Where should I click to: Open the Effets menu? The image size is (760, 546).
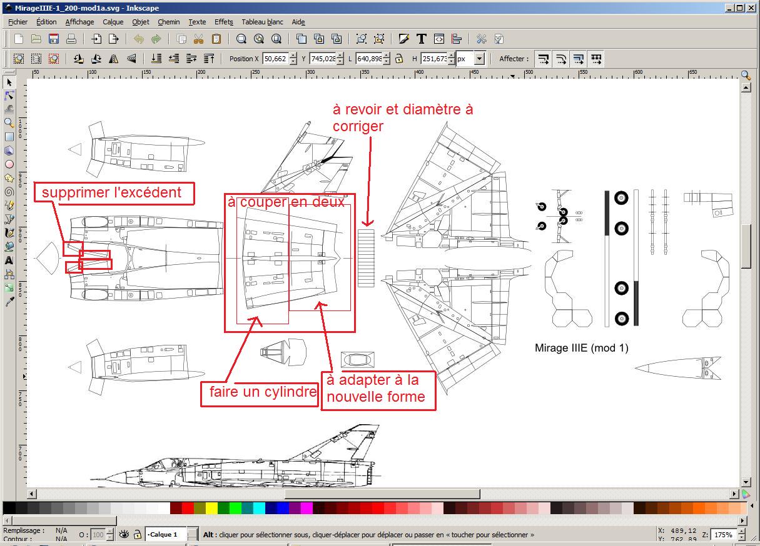(x=223, y=22)
